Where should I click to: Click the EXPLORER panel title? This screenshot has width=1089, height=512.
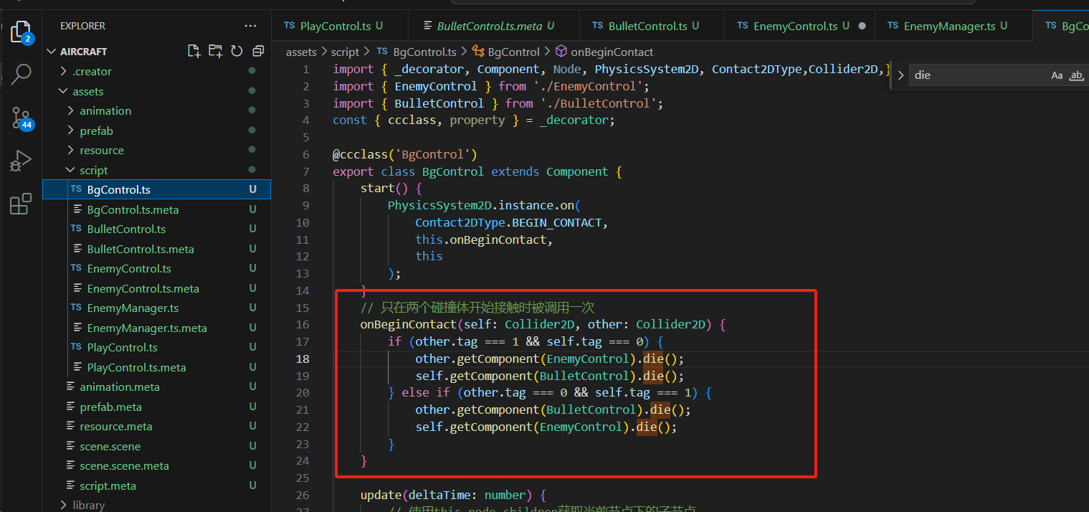pos(82,26)
